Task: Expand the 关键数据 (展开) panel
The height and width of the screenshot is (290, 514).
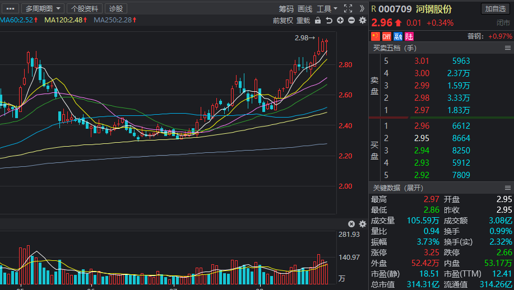Action: coord(398,188)
